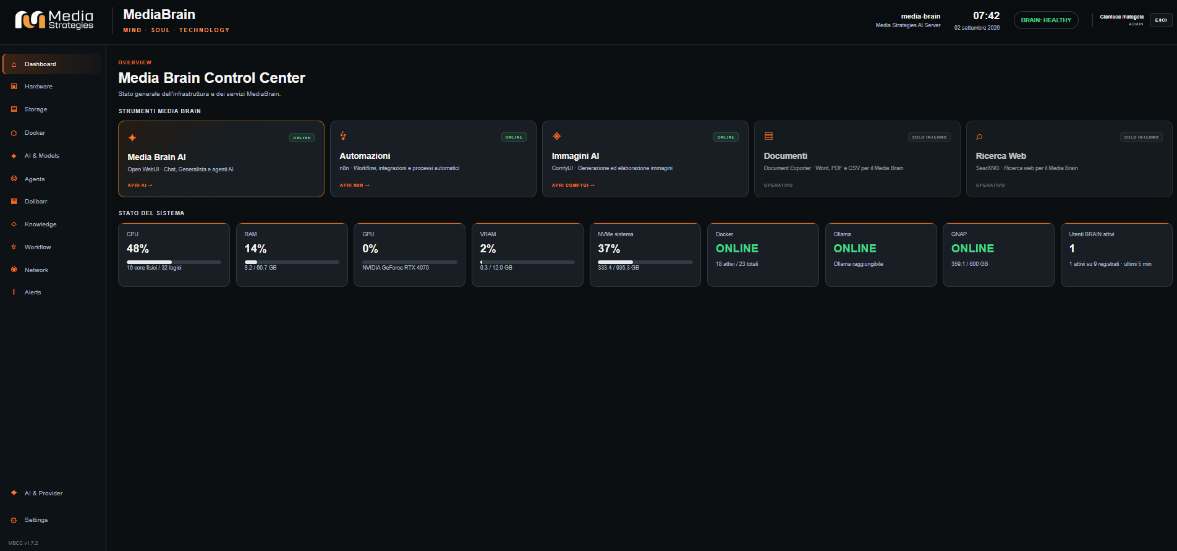Click the Workflow bolt icon
This screenshot has width=1177, height=551.
(x=14, y=247)
